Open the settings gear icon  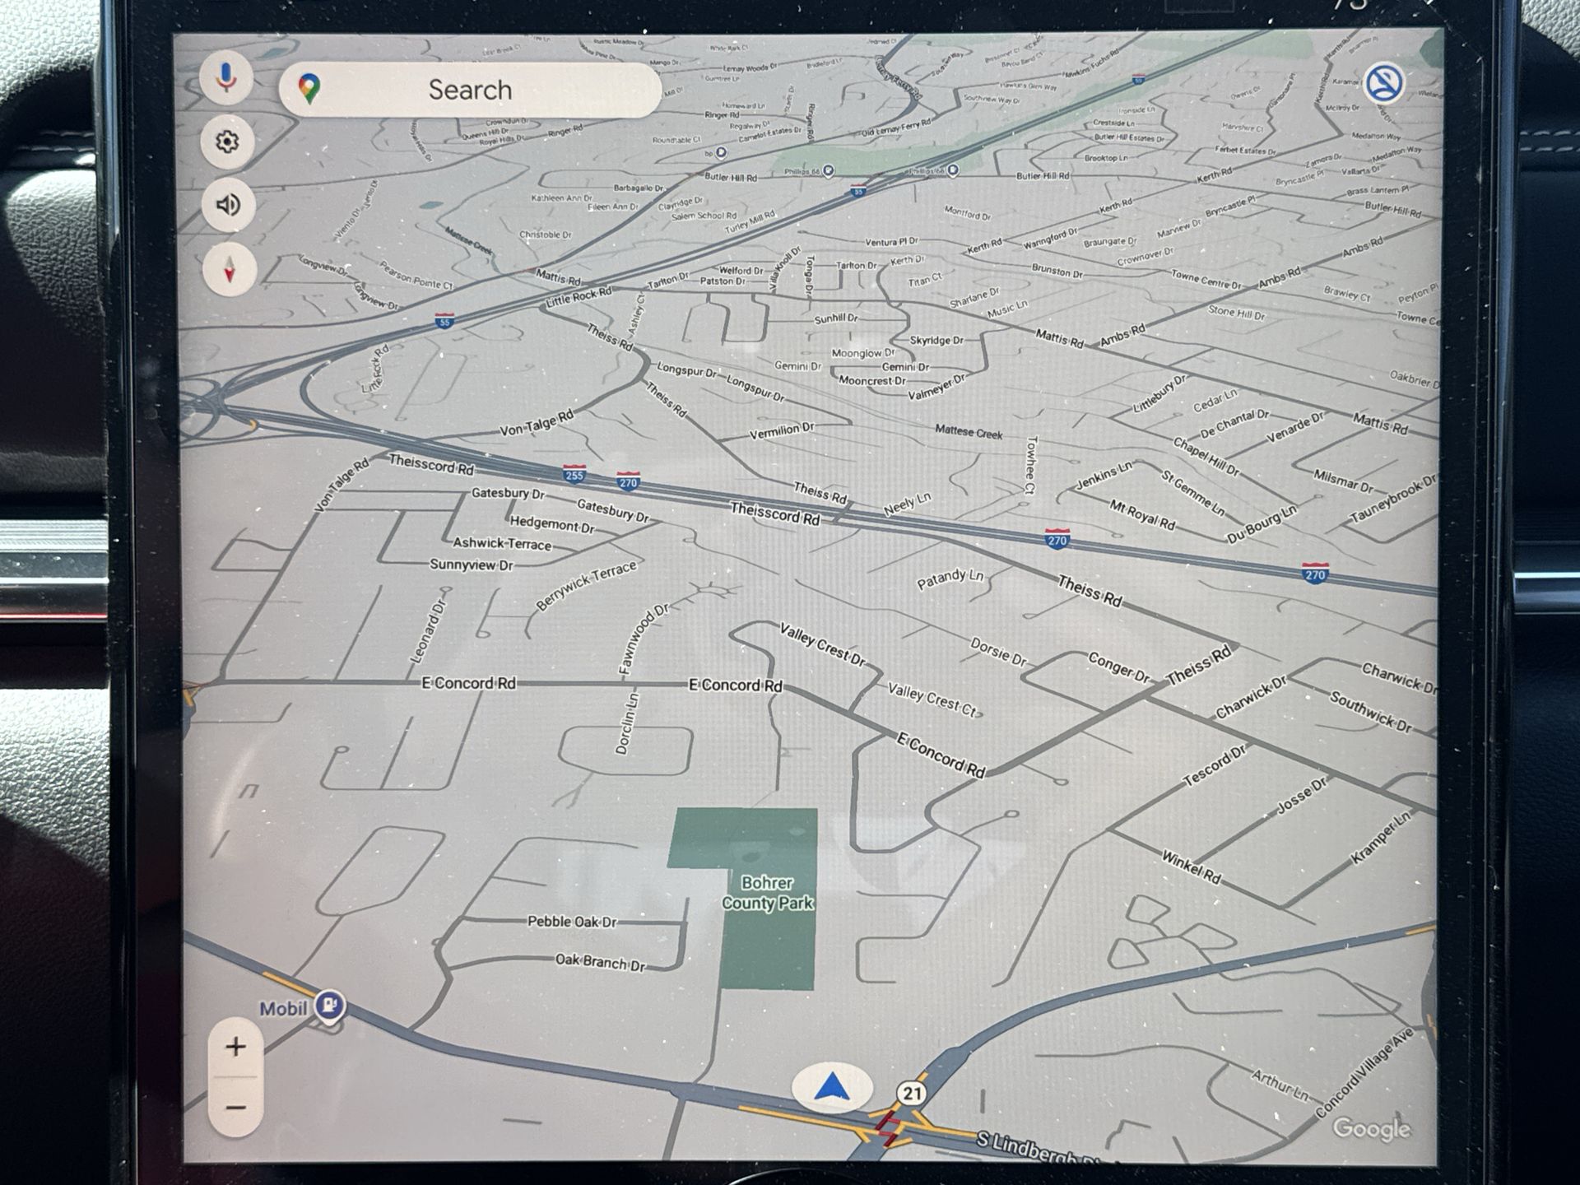pos(227,142)
